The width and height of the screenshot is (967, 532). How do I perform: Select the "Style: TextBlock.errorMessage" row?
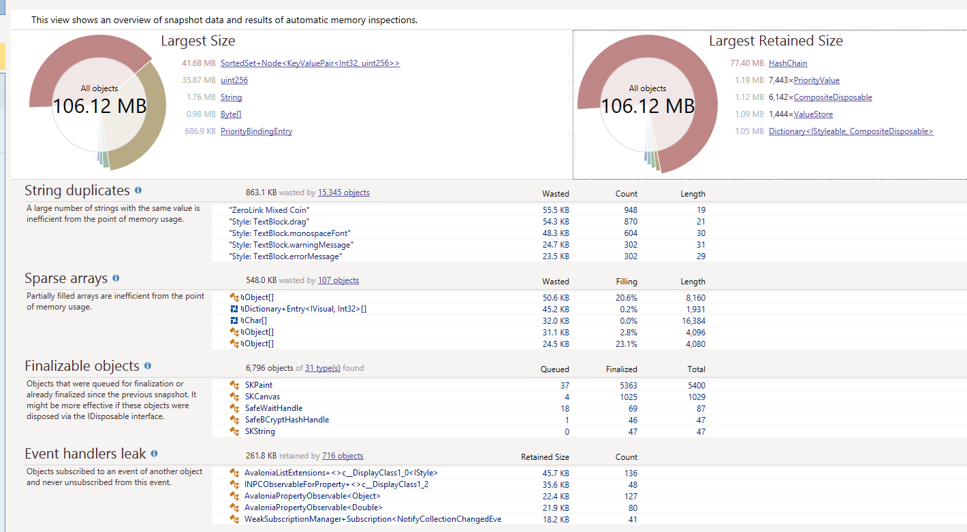[589, 256]
